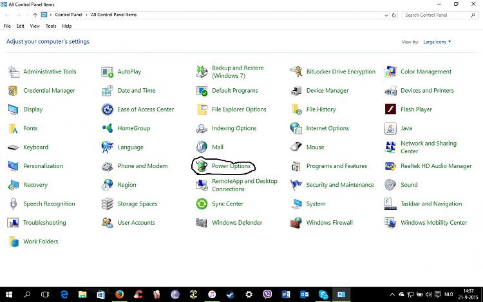The height and width of the screenshot is (302, 483).
Task: Expand Control Panel breadcrumb chevron
Action: point(86,15)
